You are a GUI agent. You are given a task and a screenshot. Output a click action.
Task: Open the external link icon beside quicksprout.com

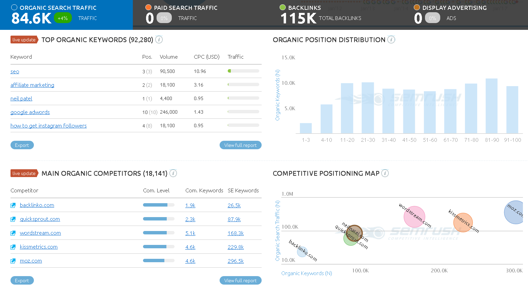[x=13, y=219]
